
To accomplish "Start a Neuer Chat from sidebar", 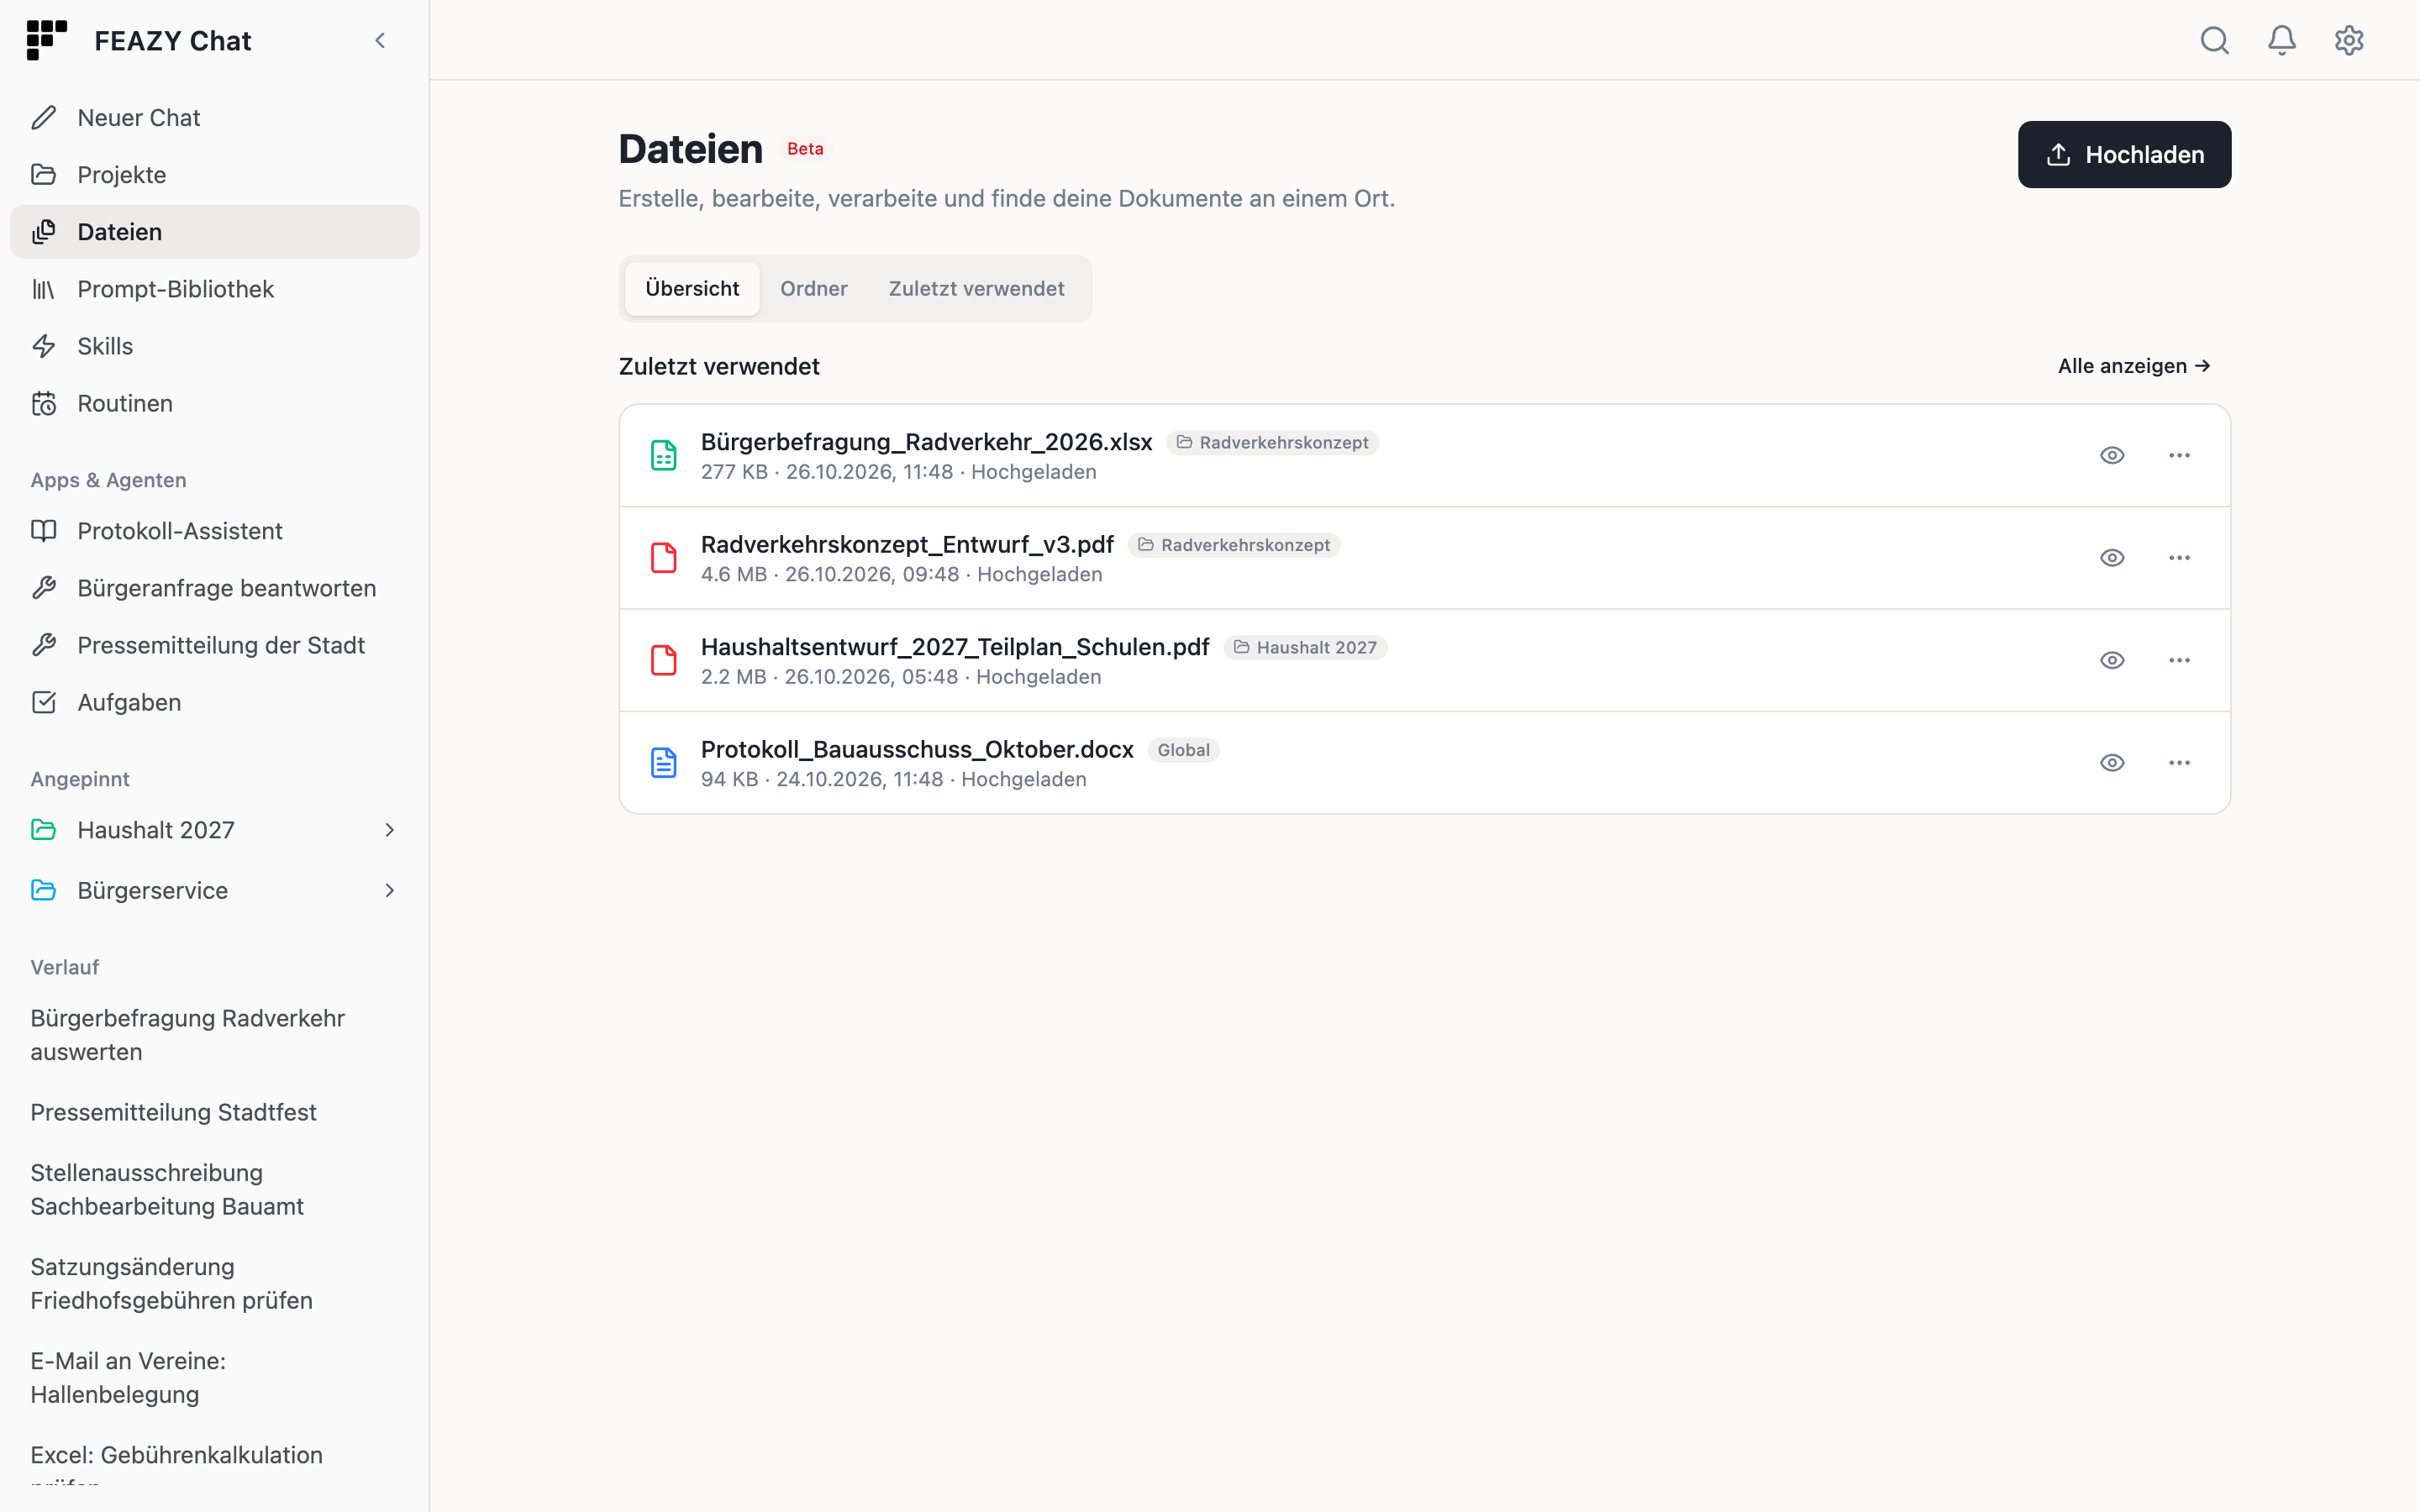I will (215, 118).
